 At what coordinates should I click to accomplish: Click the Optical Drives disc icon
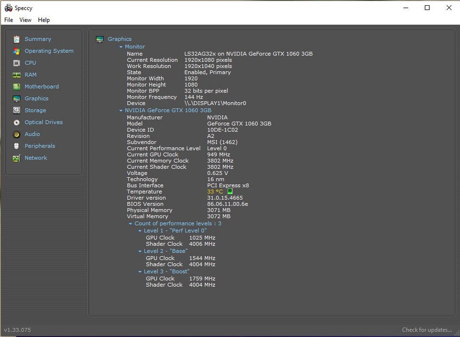pos(17,122)
